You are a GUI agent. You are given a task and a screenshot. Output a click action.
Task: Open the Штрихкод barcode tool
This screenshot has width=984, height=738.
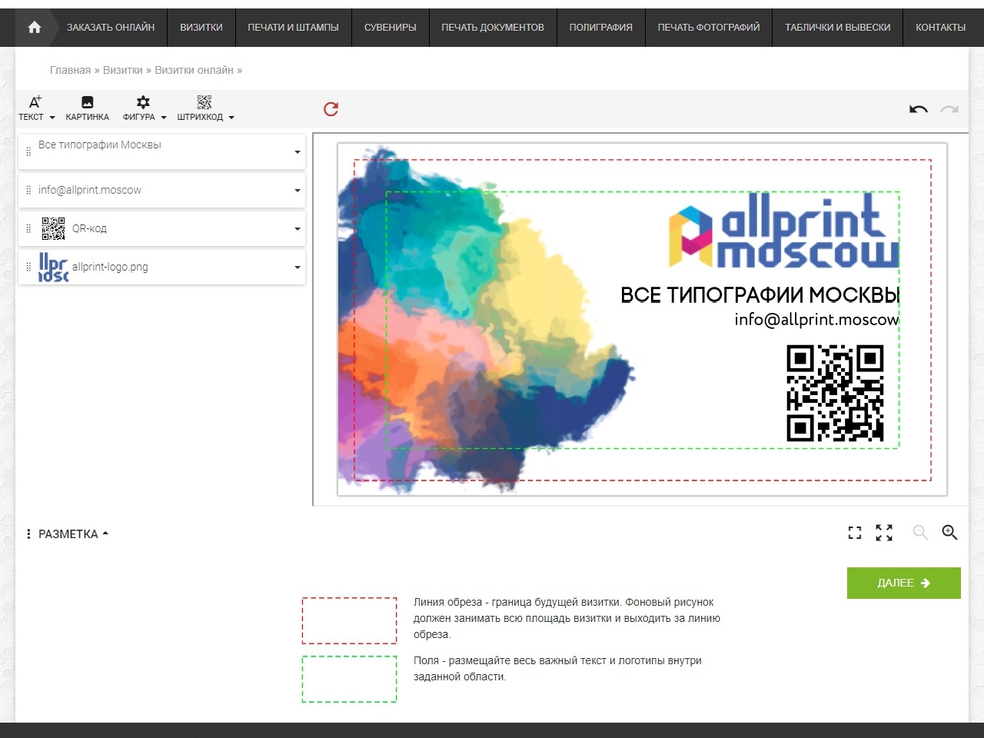click(204, 108)
